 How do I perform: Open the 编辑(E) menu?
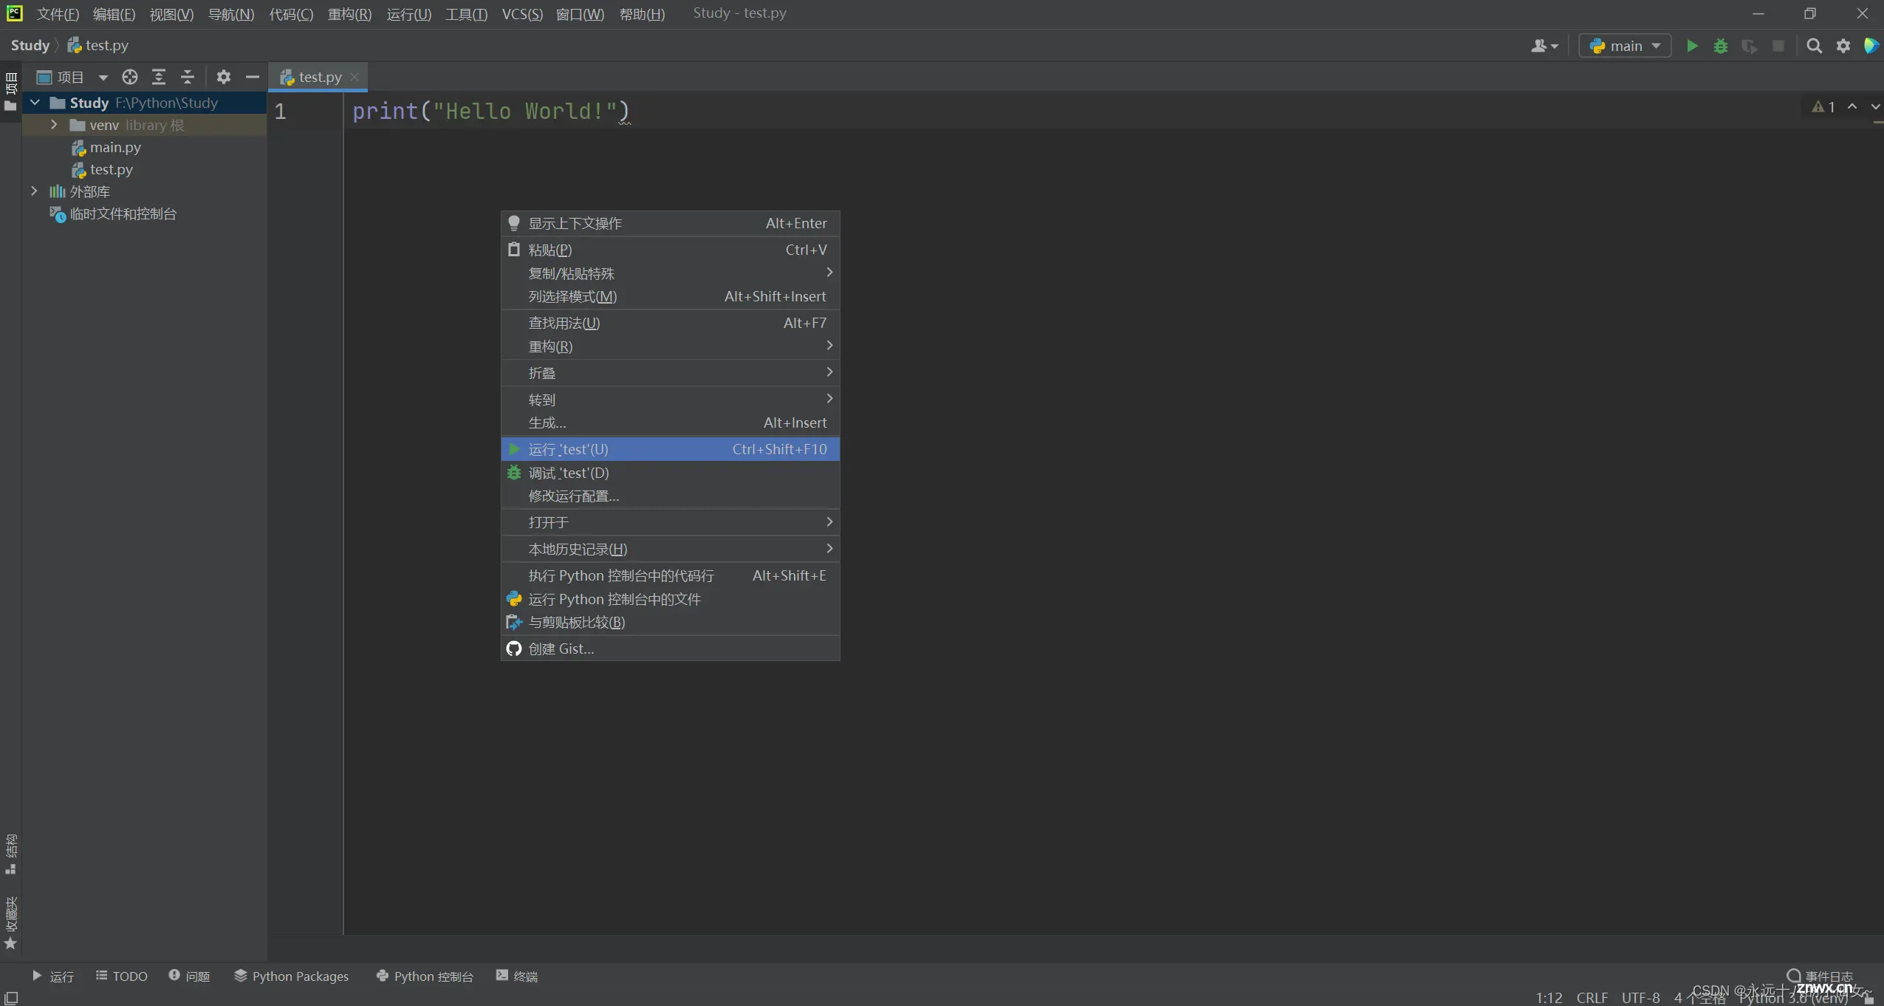point(114,14)
